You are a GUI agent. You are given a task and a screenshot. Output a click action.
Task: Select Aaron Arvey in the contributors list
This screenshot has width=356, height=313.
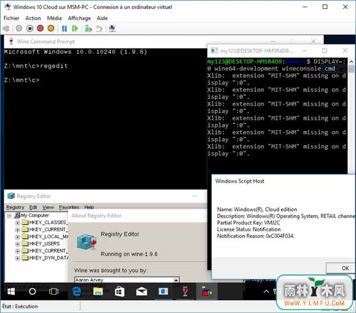point(89,280)
